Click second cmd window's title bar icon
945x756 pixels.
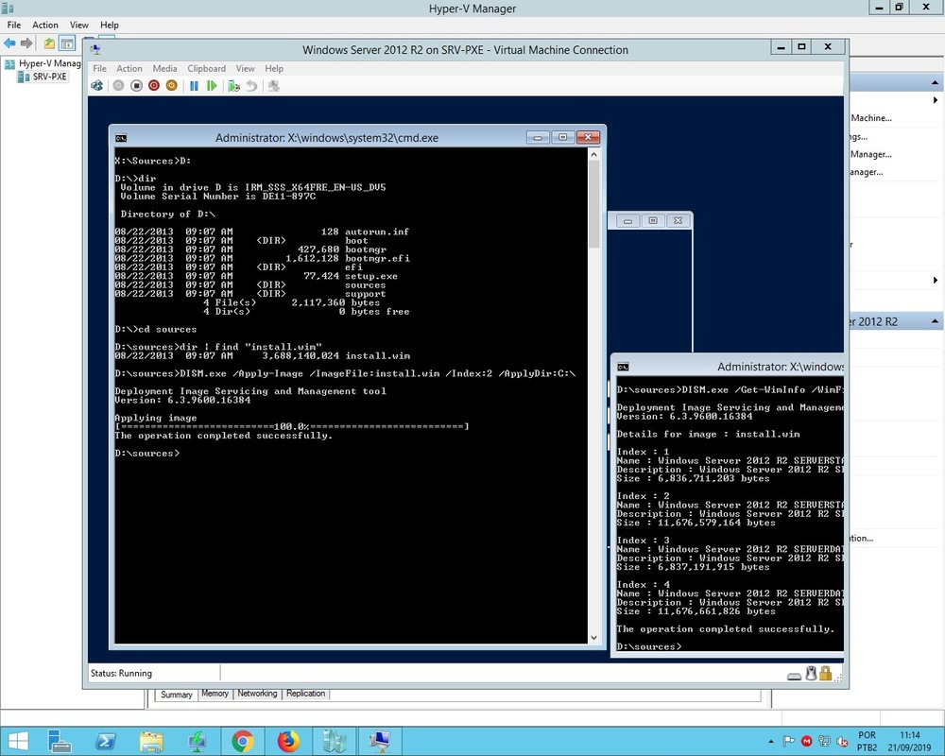pyautogui.click(x=623, y=367)
